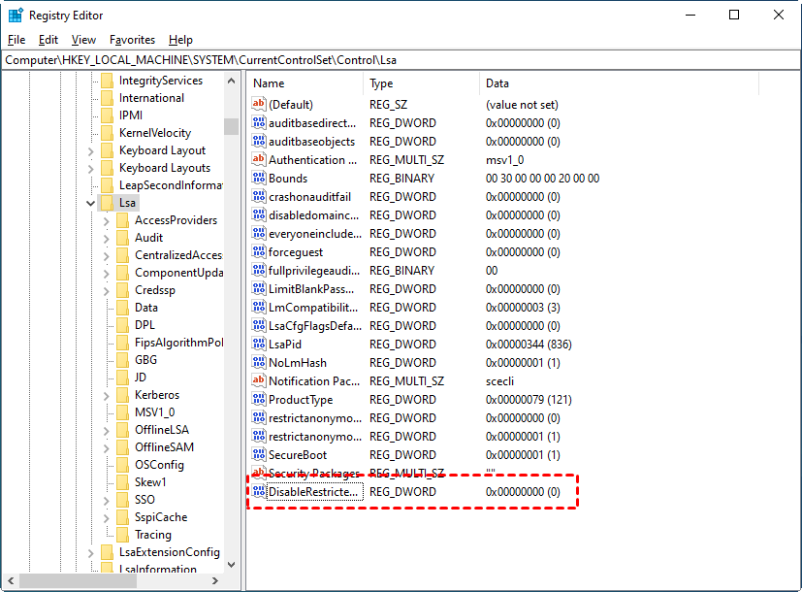The image size is (802, 592).
Task: Select the disabledomaincreds value row
Action: [313, 214]
